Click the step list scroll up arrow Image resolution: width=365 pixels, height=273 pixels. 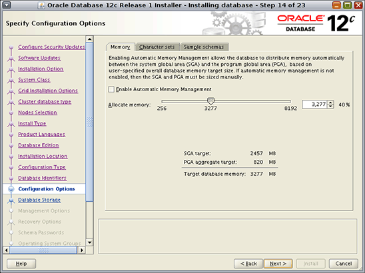click(89, 39)
